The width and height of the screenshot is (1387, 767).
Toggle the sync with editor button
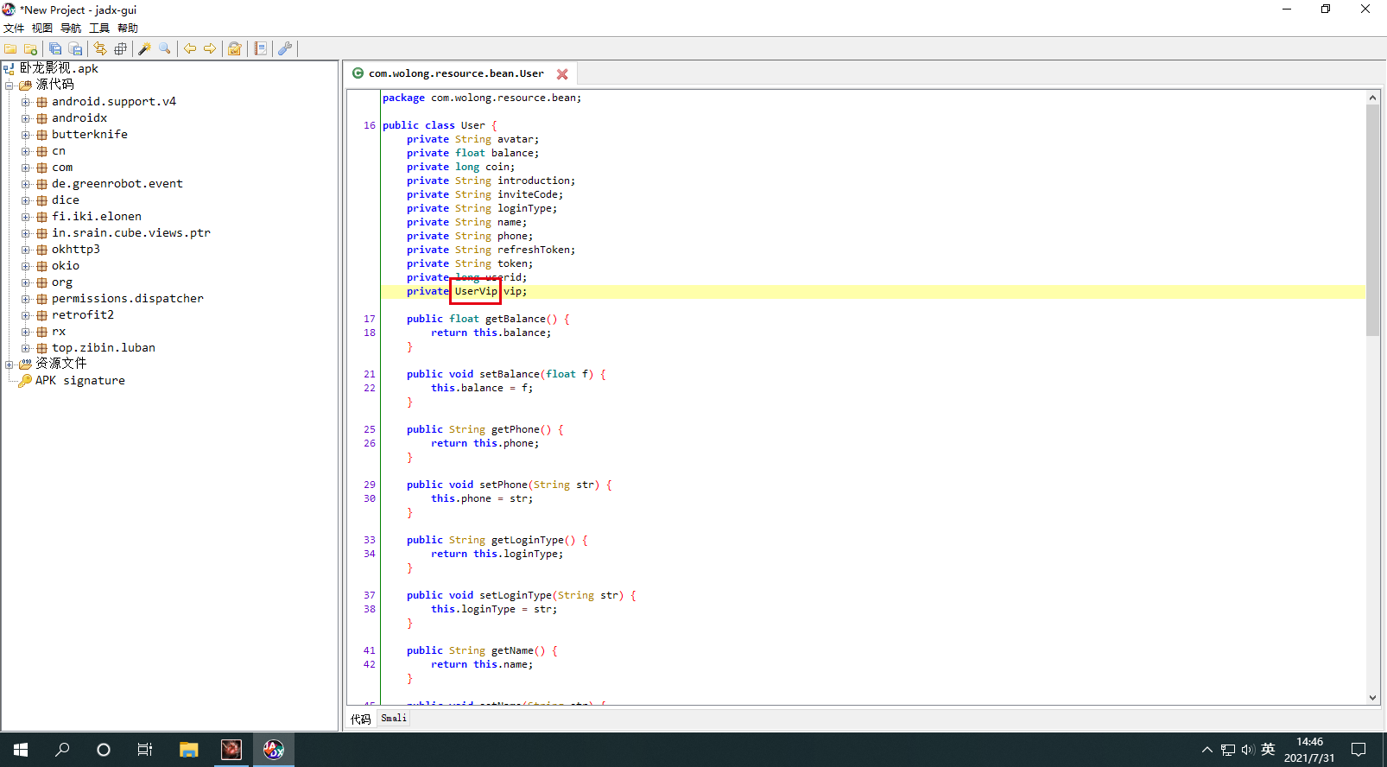click(100, 49)
